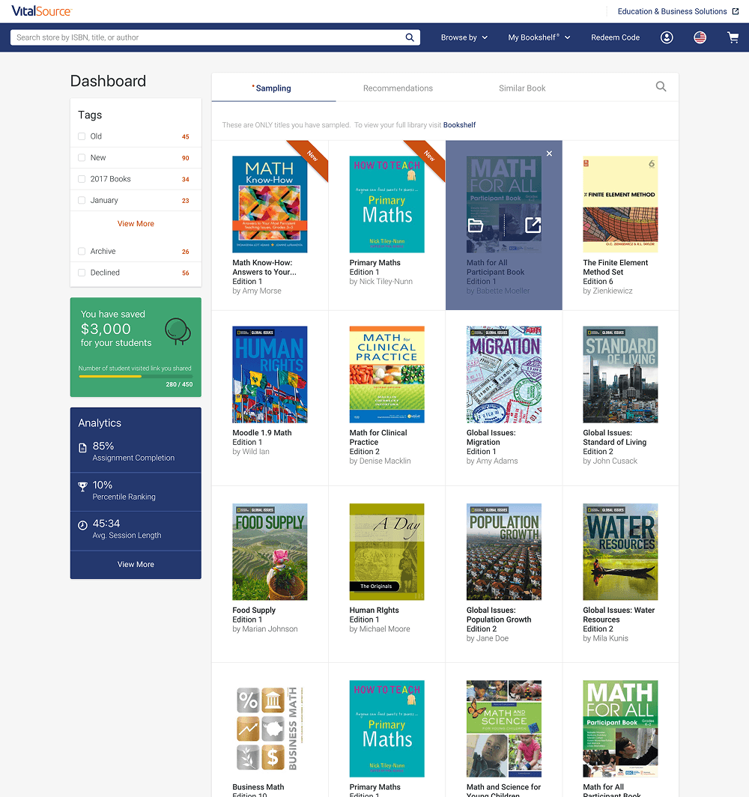The height and width of the screenshot is (797, 749).
Task: Tick the Archive checkbox
Action: tap(82, 252)
